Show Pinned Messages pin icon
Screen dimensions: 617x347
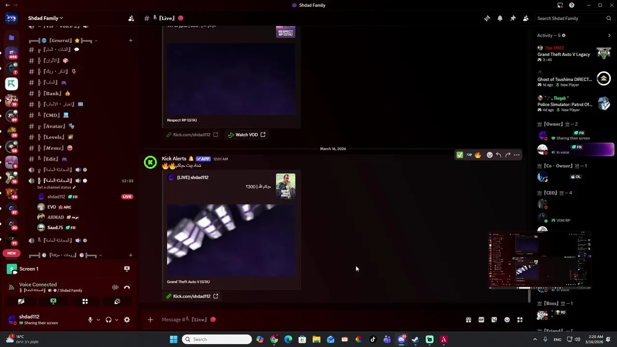tap(513, 18)
